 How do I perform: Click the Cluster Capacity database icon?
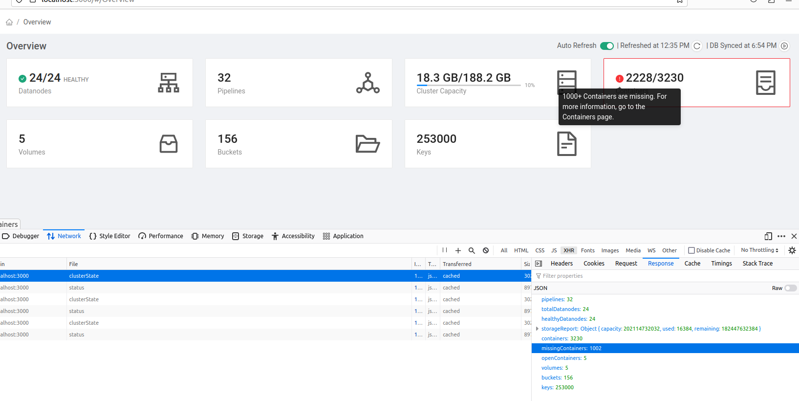point(567,83)
